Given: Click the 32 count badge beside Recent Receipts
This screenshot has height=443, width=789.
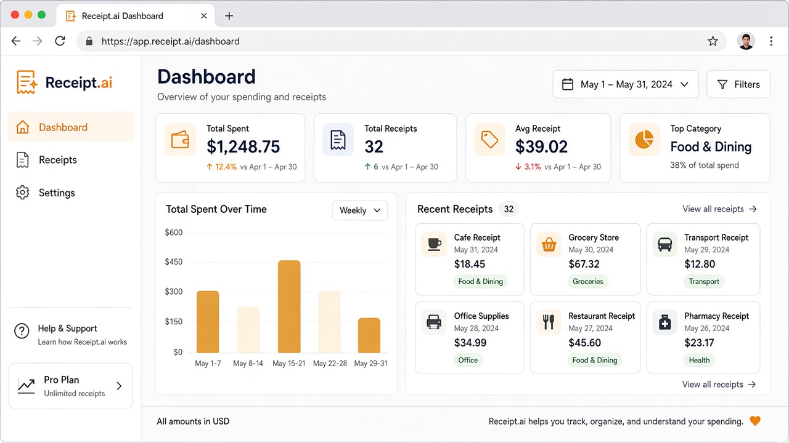Looking at the screenshot, I should tap(509, 209).
